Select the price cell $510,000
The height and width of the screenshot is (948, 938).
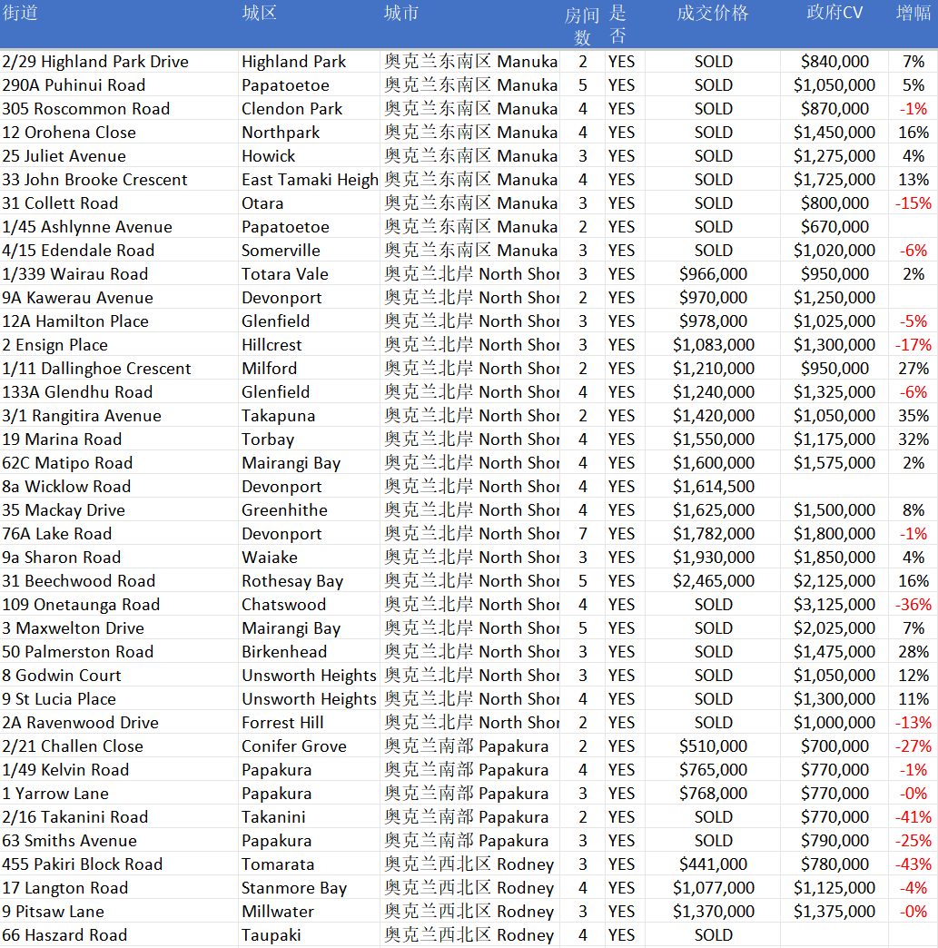713,746
